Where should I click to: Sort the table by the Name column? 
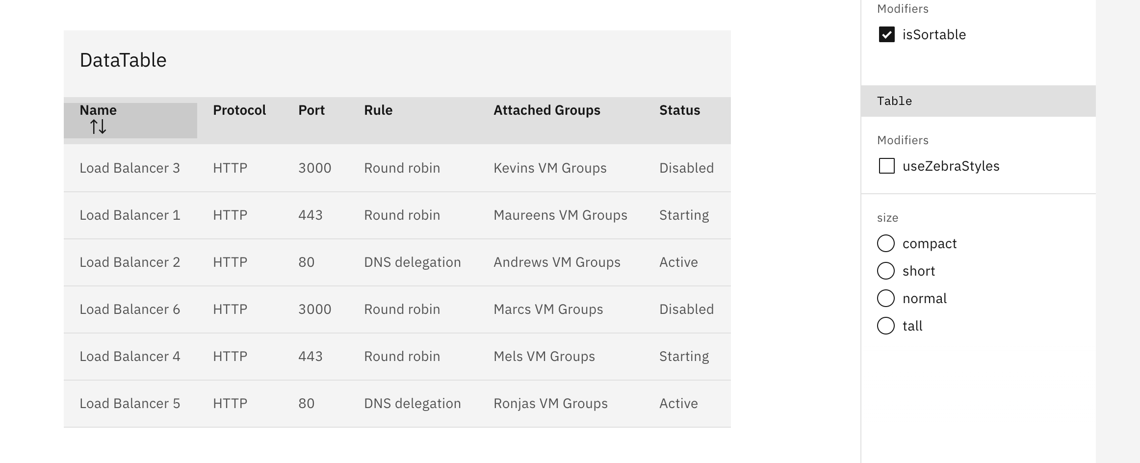tap(98, 110)
